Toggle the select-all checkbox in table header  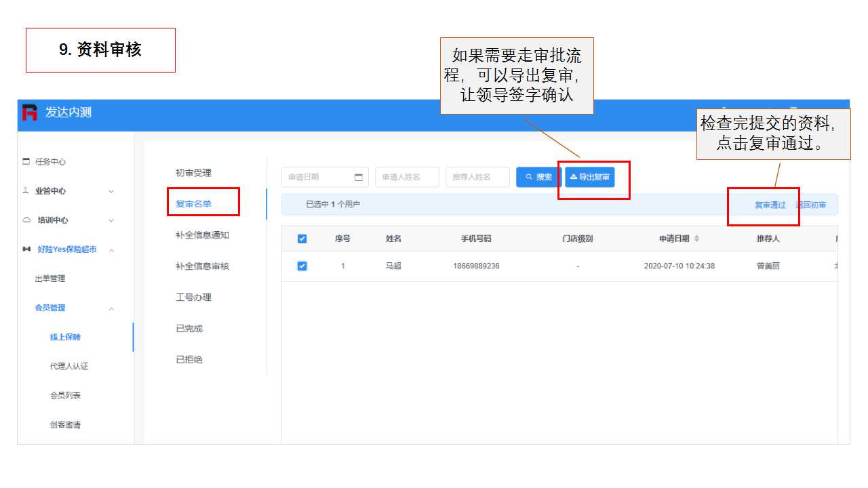[302, 239]
